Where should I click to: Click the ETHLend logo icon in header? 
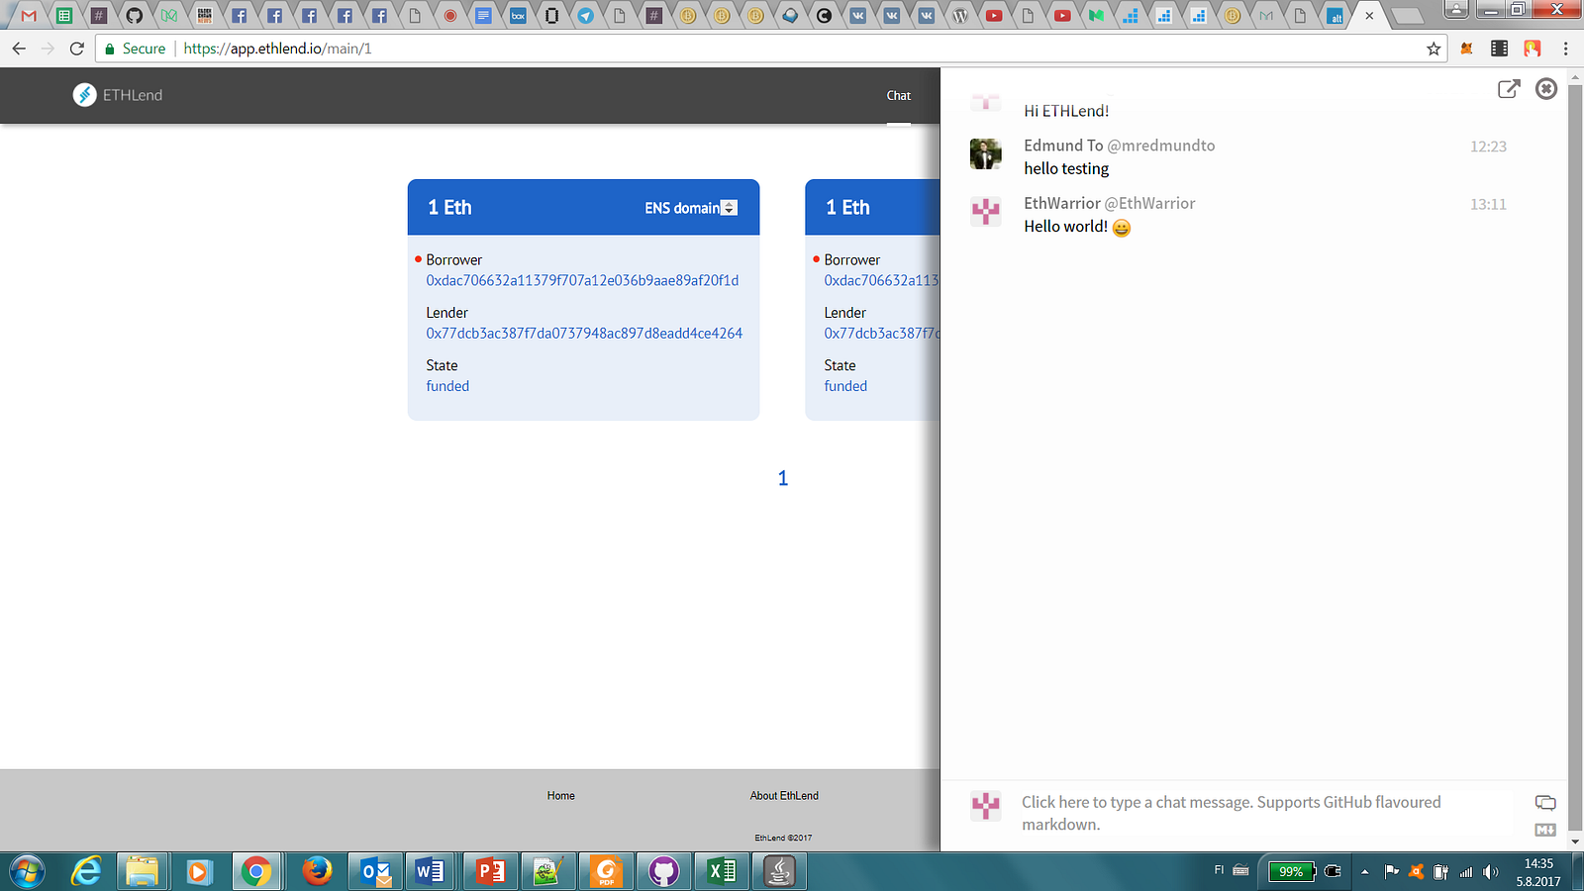pos(84,95)
